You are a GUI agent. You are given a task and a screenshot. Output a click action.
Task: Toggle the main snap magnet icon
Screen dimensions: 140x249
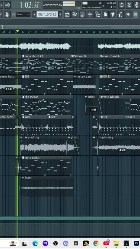[x=14, y=15]
